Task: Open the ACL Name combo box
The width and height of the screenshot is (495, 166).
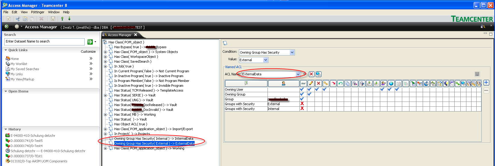Action: (298, 74)
